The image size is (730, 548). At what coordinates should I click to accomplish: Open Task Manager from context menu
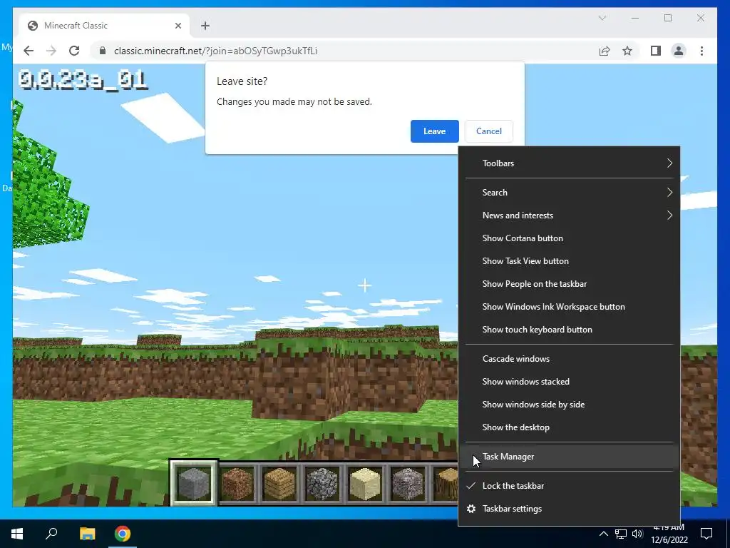pos(570,457)
